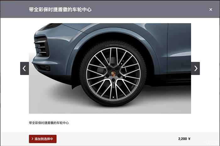This screenshot has width=220, height=146.
Task: Click the brake caliper behind the spokes
Action: (x=124, y=66)
